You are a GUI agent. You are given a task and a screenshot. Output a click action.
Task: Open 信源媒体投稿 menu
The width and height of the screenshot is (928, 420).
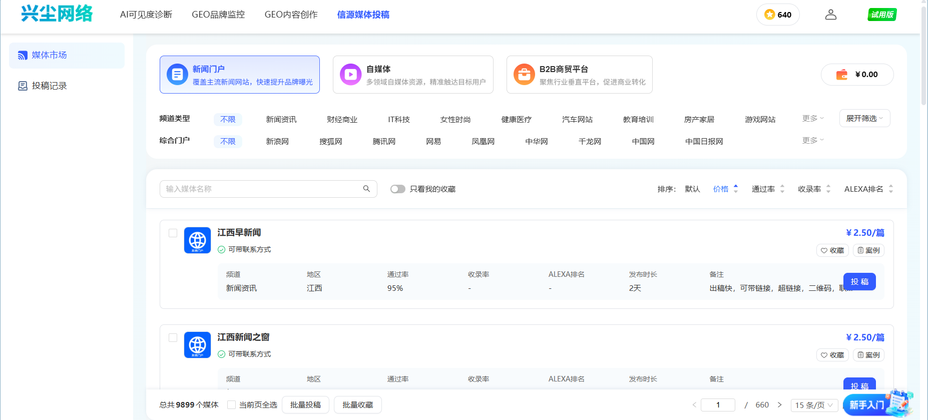coord(363,15)
